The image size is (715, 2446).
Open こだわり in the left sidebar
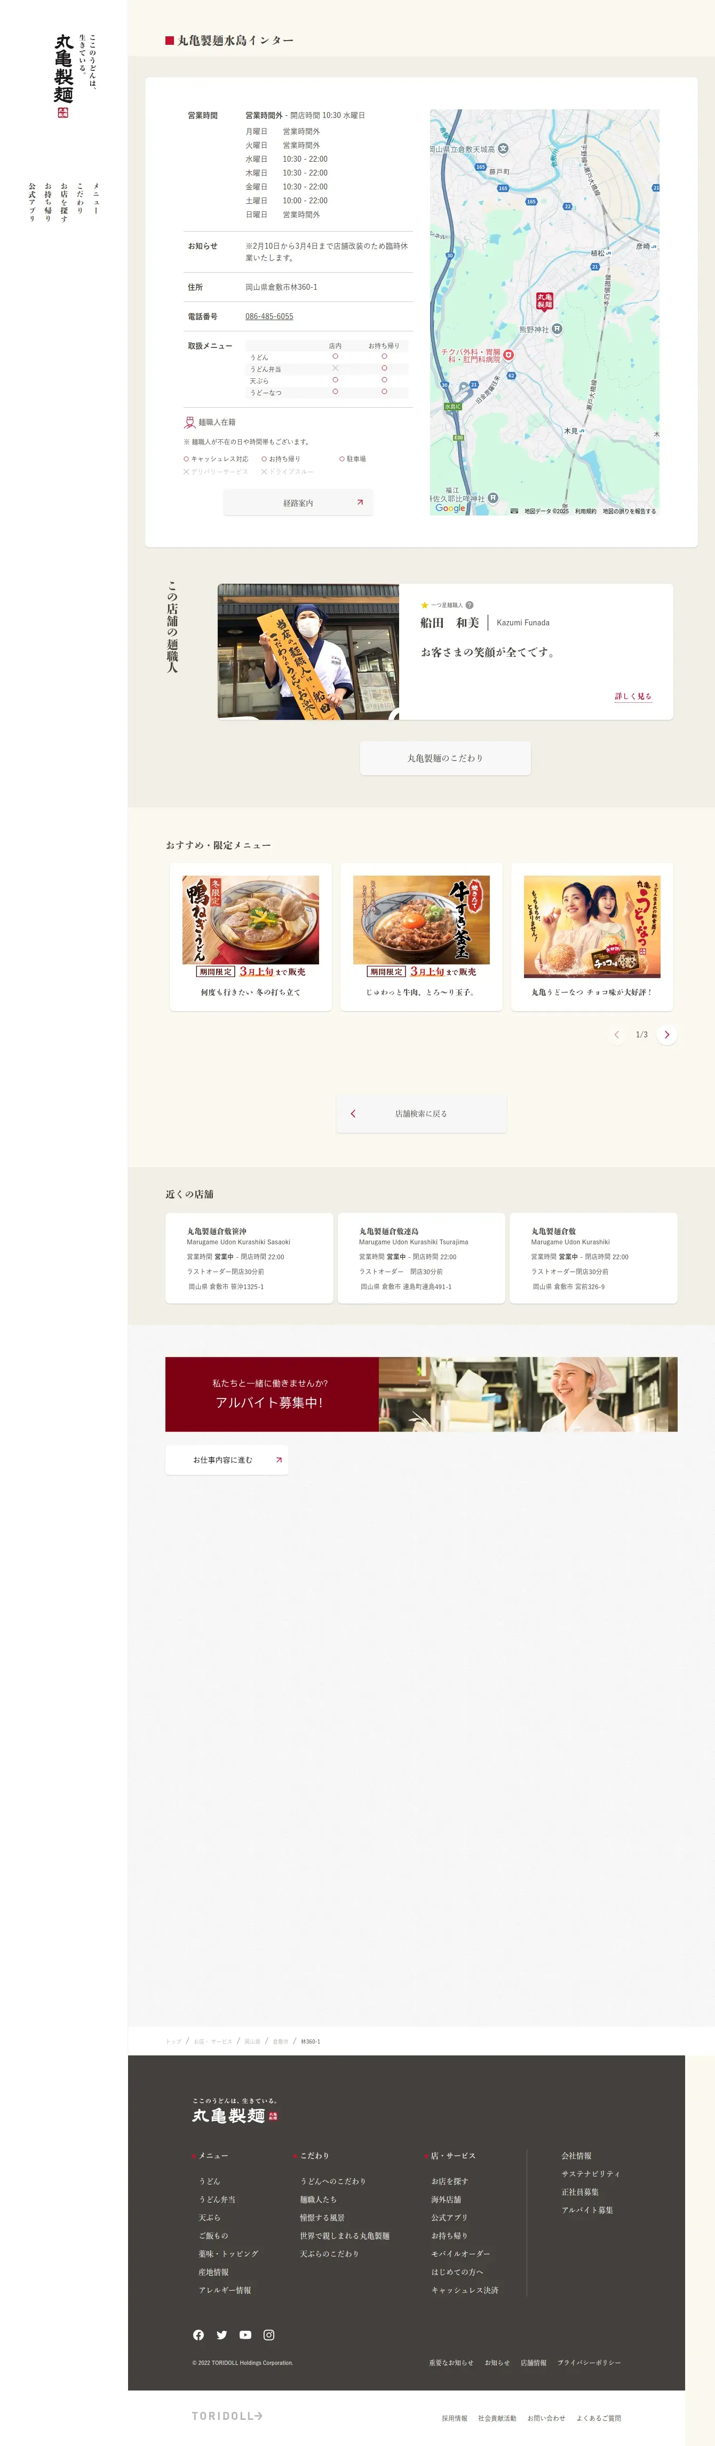(x=80, y=198)
